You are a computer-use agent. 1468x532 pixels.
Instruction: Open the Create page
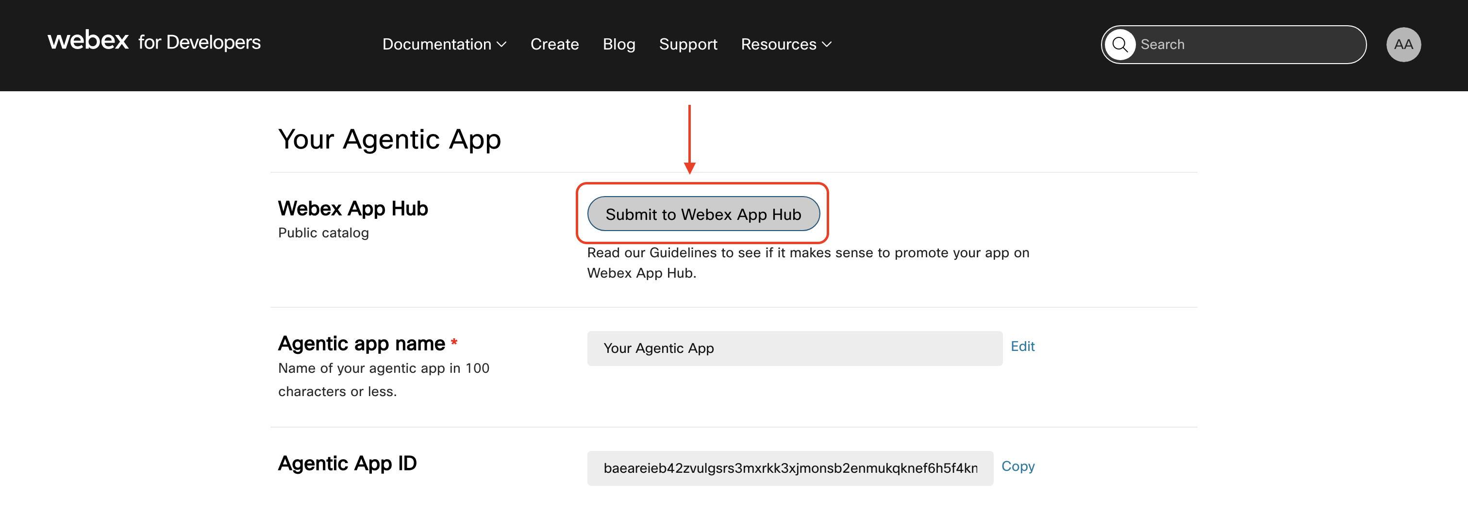tap(554, 44)
